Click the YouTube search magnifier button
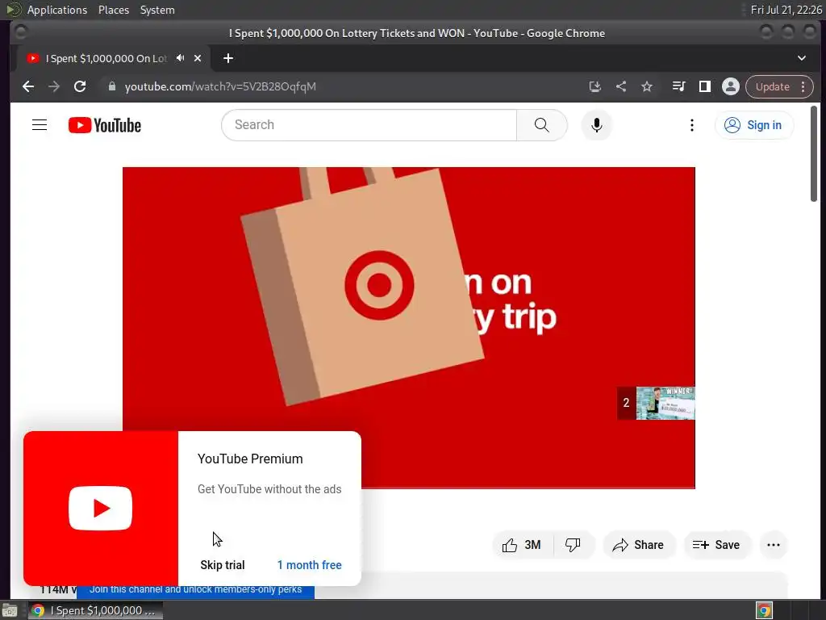The image size is (826, 620). (541, 125)
